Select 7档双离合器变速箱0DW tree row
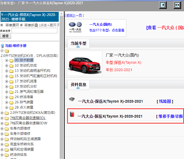Viewport: 184px width, 159px height. click(29, 123)
